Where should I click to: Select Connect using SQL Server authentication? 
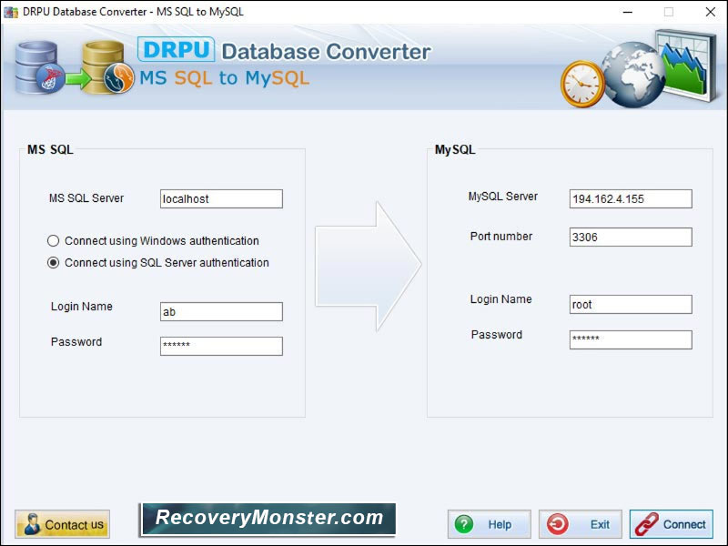tap(54, 262)
